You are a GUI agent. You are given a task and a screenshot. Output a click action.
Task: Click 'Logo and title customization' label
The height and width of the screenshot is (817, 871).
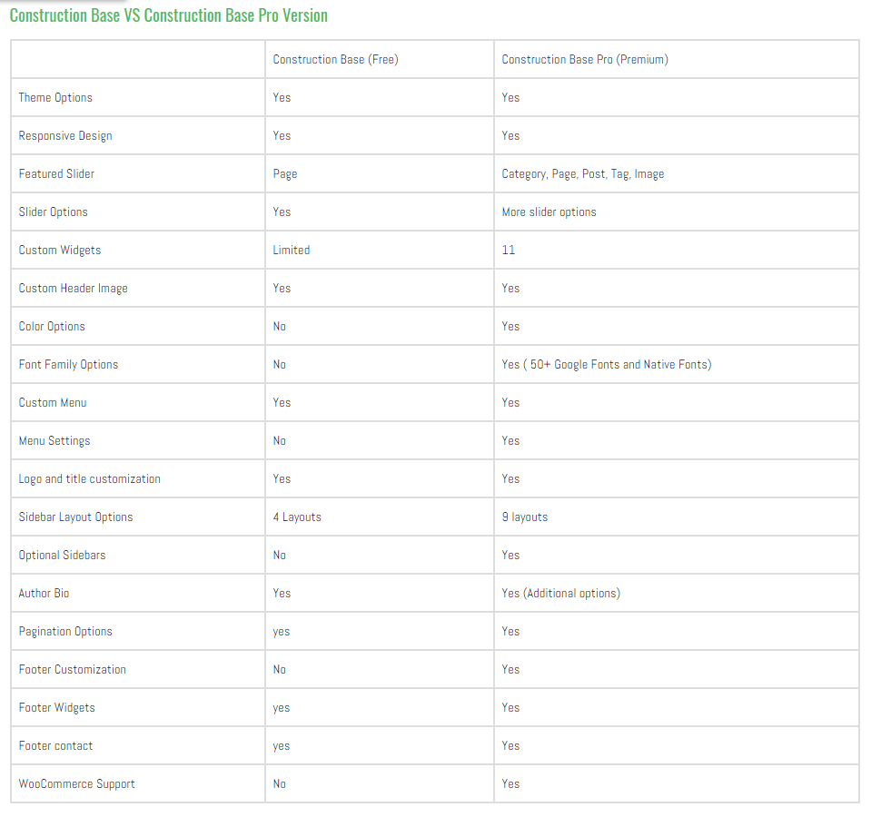click(89, 479)
